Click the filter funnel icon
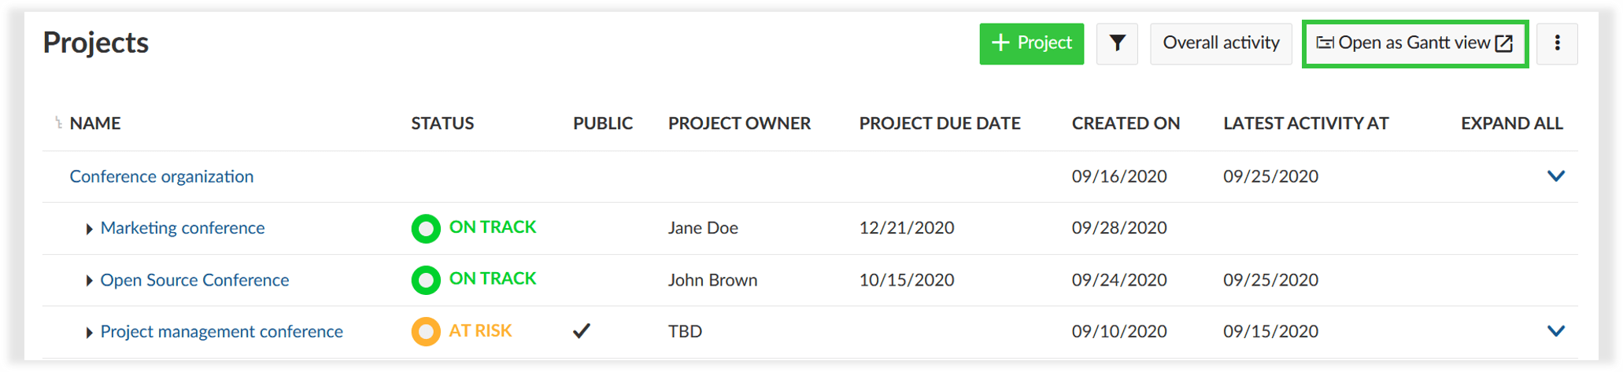This screenshot has height=372, width=1623. point(1117,43)
